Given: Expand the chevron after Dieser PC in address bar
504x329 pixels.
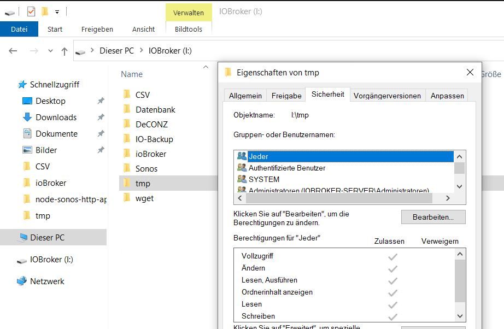Looking at the screenshot, I should click(141, 51).
